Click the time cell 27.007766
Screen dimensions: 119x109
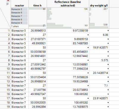[40, 90]
